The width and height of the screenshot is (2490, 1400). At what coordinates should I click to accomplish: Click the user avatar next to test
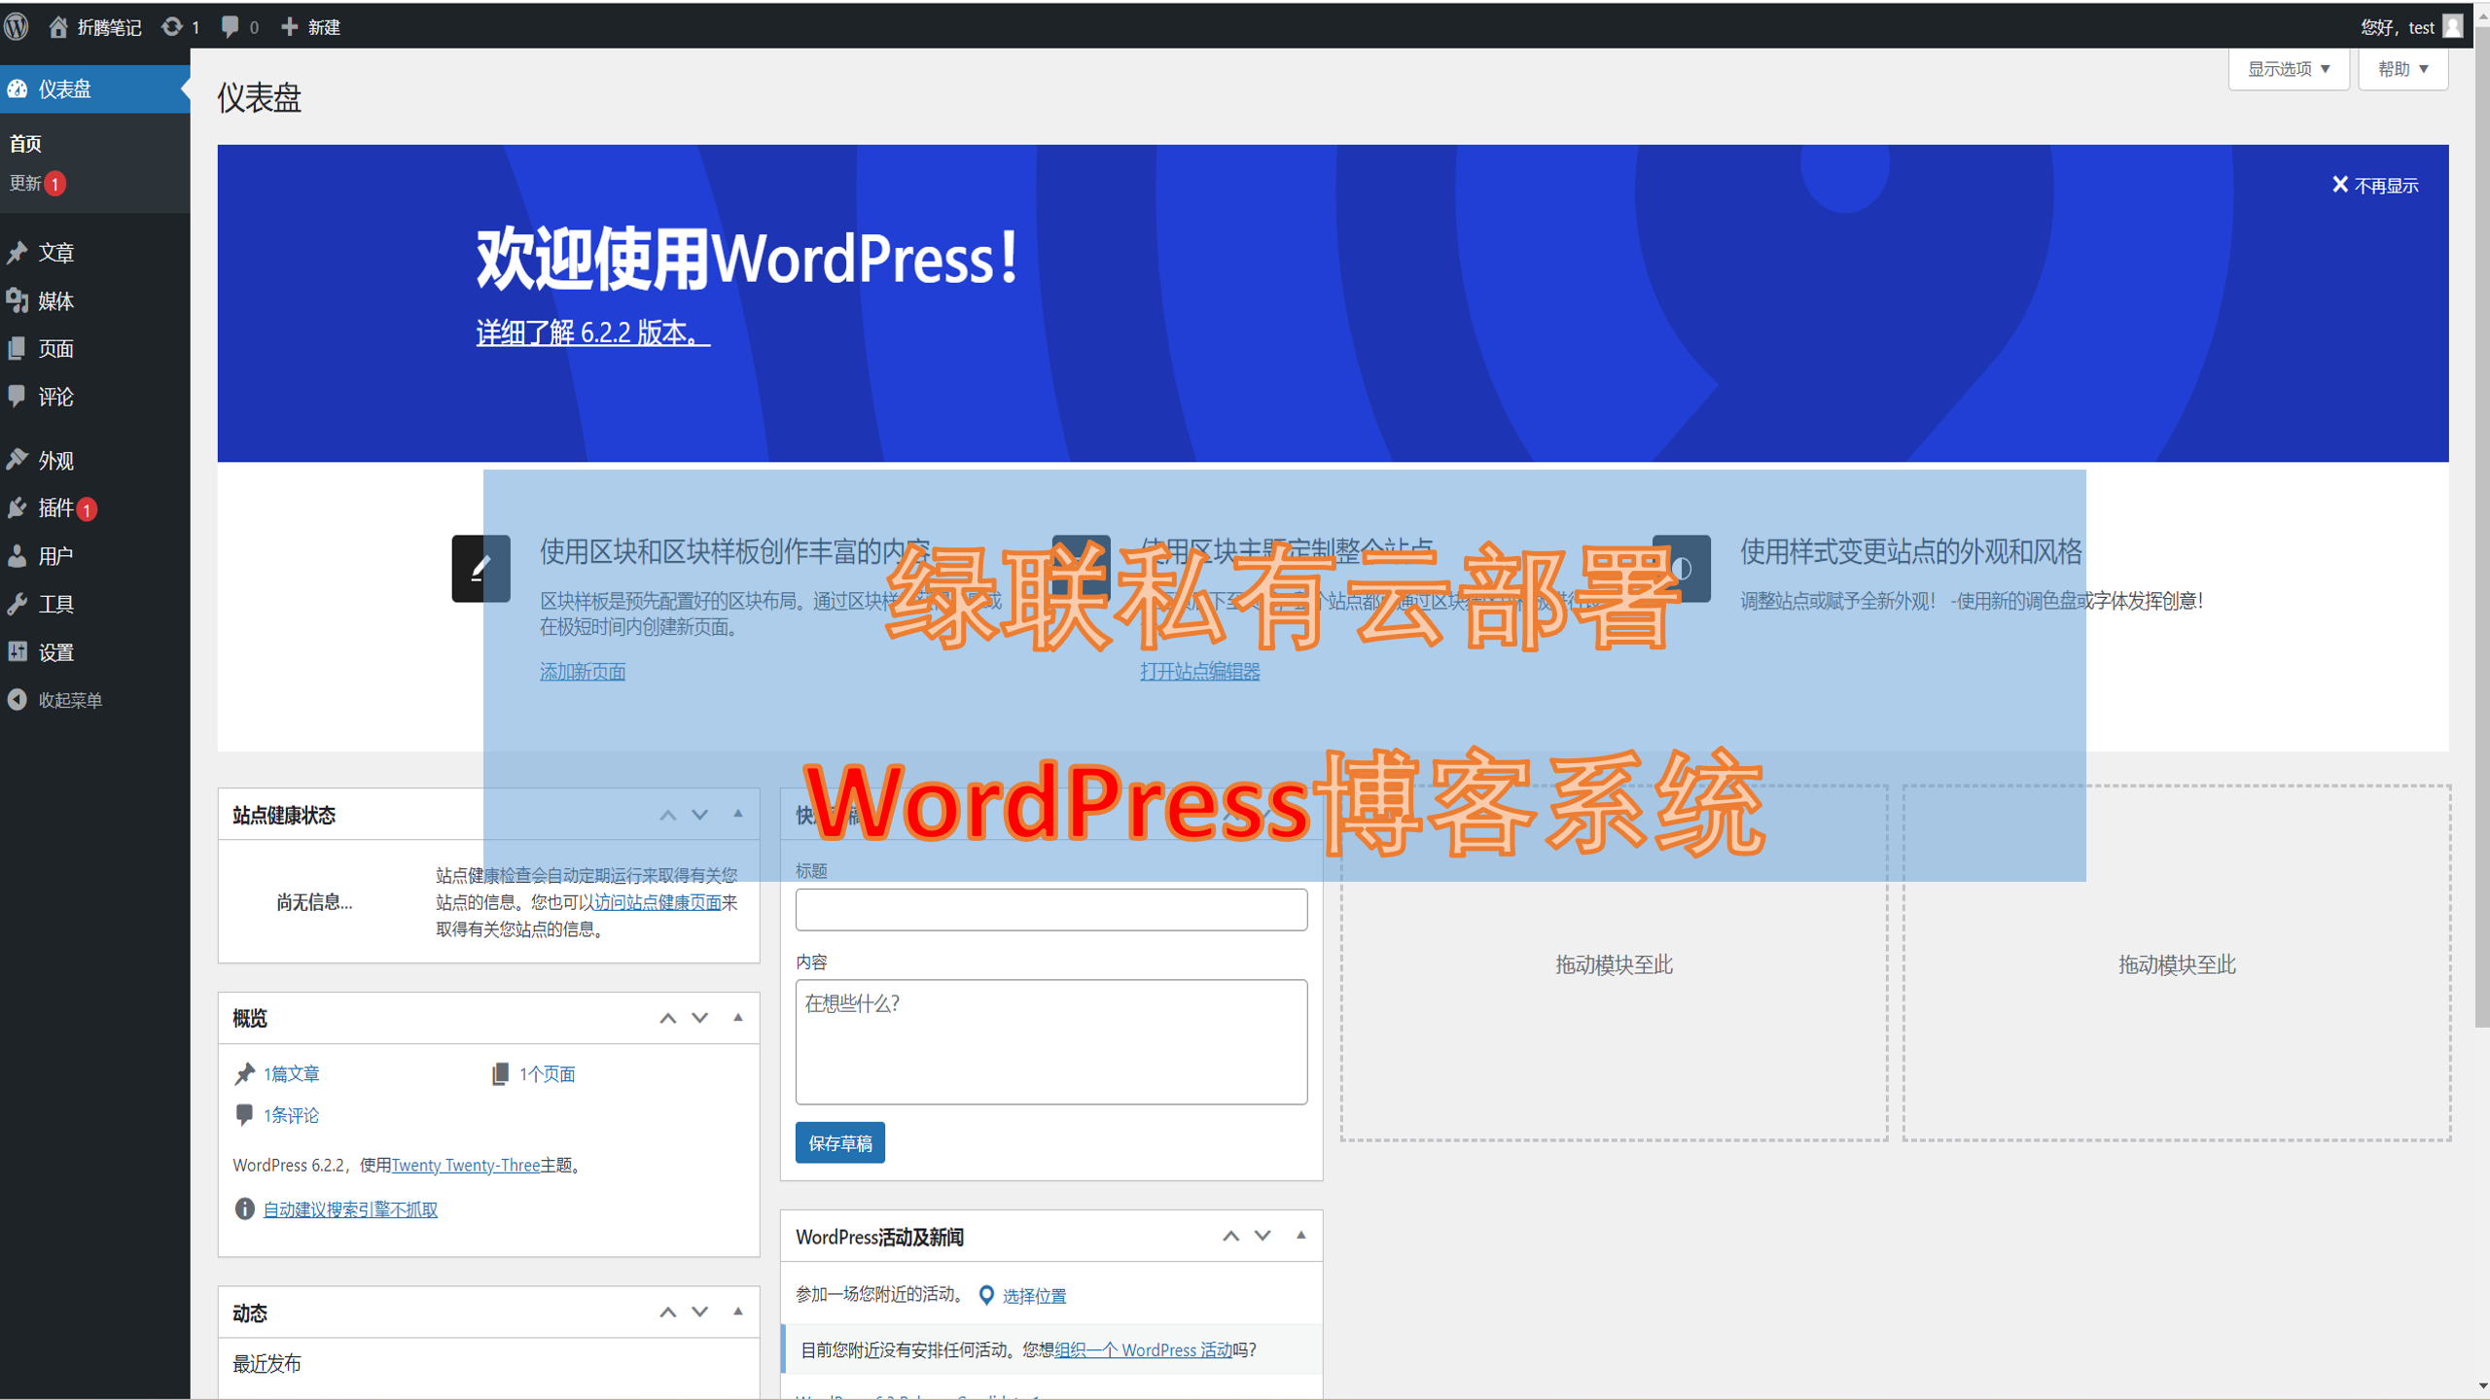(2452, 26)
